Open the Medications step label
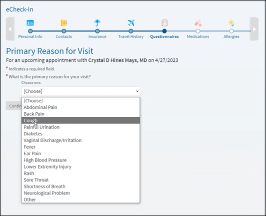Viewport: 266px width, 216px height. (x=198, y=36)
